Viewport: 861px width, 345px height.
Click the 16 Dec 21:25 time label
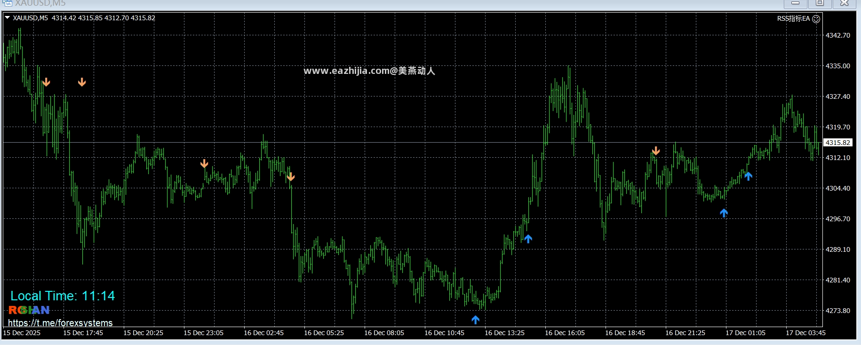click(685, 333)
